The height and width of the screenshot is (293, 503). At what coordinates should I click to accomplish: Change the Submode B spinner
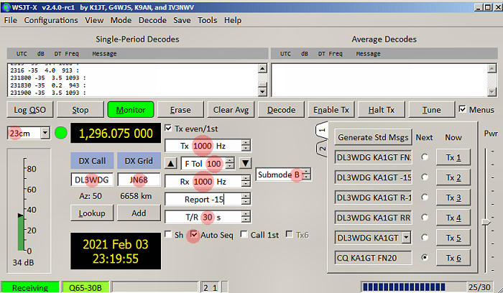click(307, 175)
